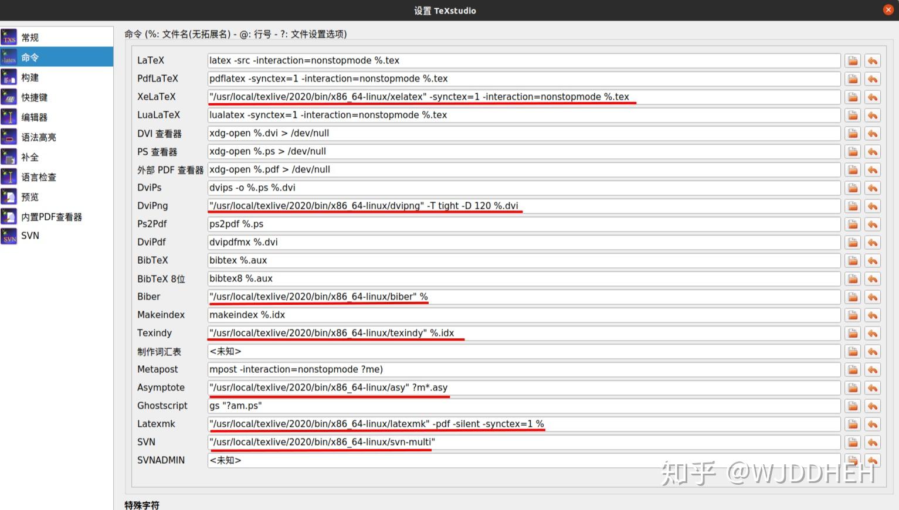
Task: Focus the Metapost command field
Action: [524, 369]
